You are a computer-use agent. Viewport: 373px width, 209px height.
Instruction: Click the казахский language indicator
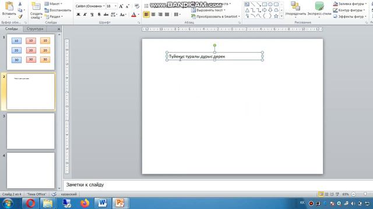pyautogui.click(x=69, y=194)
